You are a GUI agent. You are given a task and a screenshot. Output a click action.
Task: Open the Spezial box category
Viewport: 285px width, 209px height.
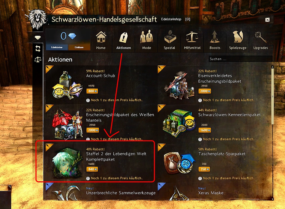pos(169,40)
